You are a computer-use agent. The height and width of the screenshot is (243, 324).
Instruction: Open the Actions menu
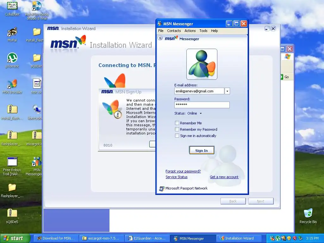tap(190, 31)
